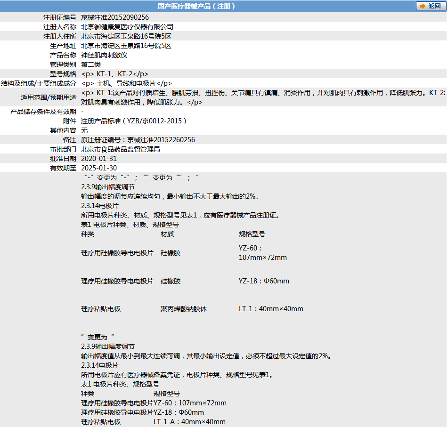Viewport: 448px width, 427px height.
Task: Select registration number 京械注准20152090256
Action: [x=115, y=17]
